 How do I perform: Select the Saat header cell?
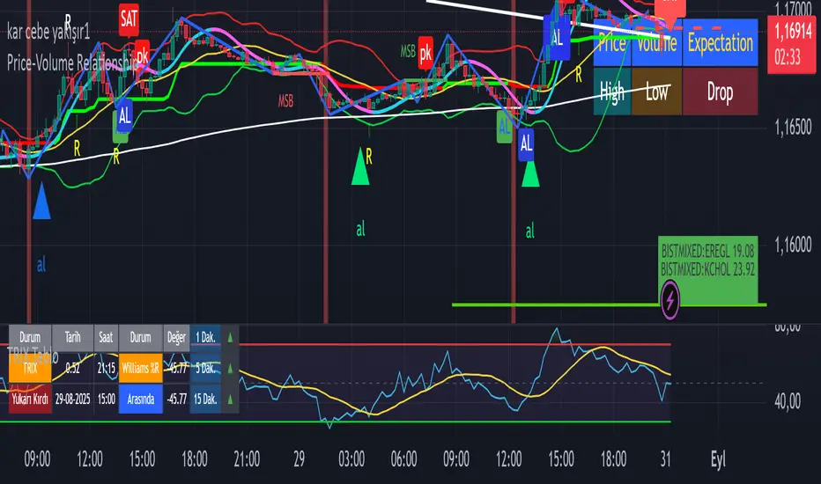(106, 338)
